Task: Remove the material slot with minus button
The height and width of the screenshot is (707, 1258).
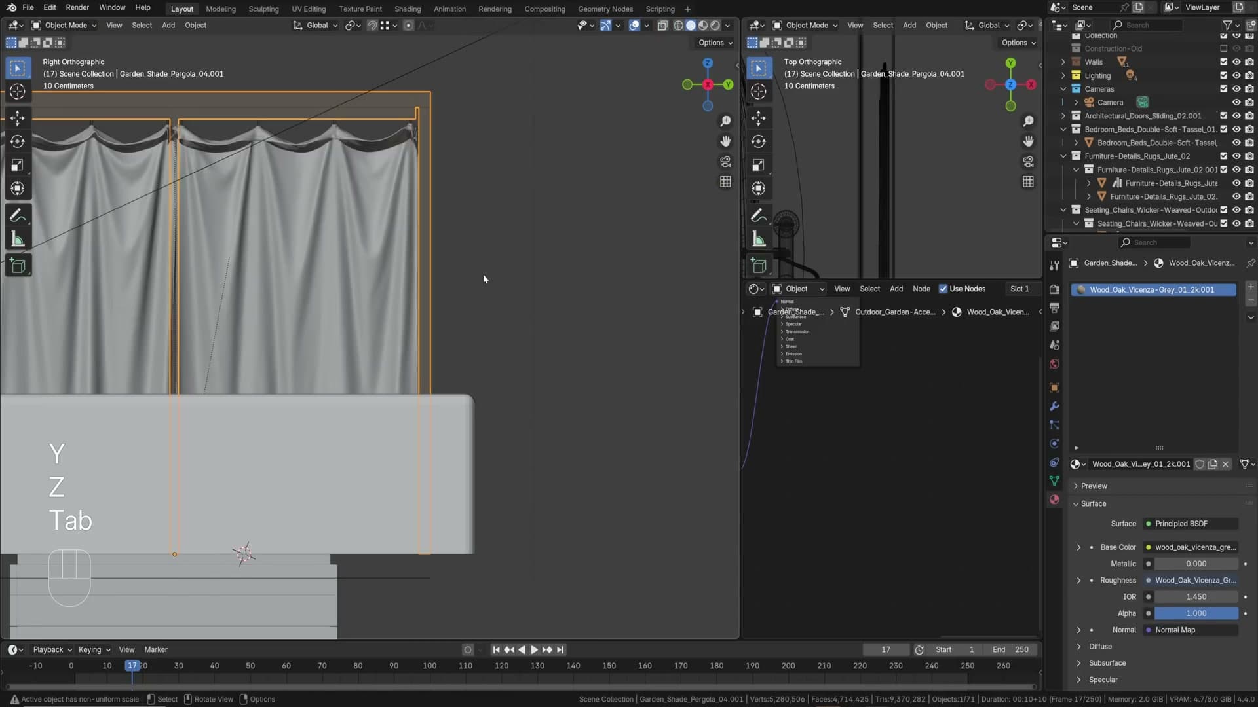Action: point(1251,300)
